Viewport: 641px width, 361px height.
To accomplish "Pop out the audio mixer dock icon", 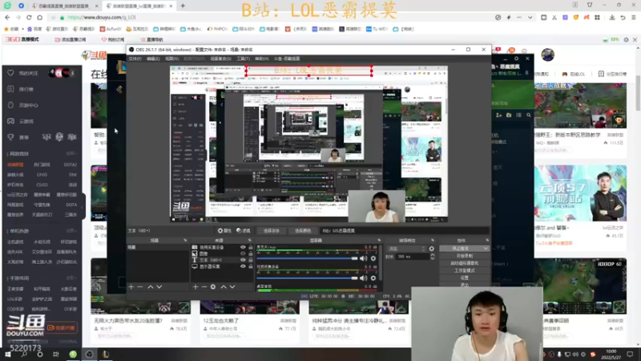I will (378, 240).
